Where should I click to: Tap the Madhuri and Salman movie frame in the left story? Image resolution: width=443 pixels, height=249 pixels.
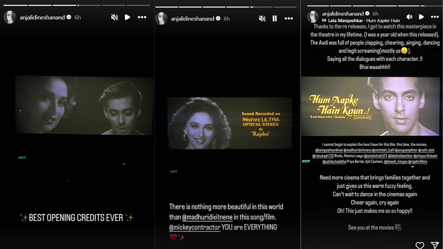84,105
